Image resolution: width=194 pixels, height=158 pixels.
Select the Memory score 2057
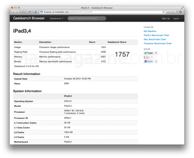pos(103,57)
